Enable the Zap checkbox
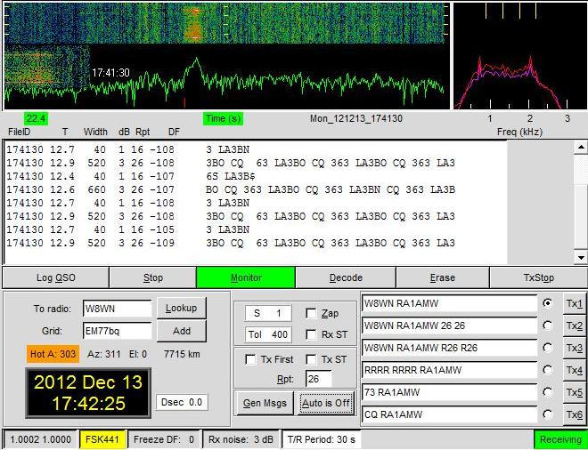 pos(311,313)
